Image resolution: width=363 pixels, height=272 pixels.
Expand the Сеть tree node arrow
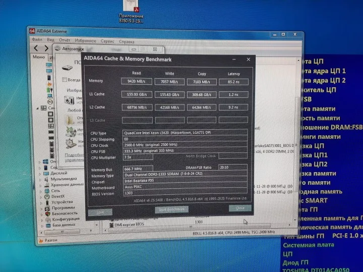coord(40,191)
